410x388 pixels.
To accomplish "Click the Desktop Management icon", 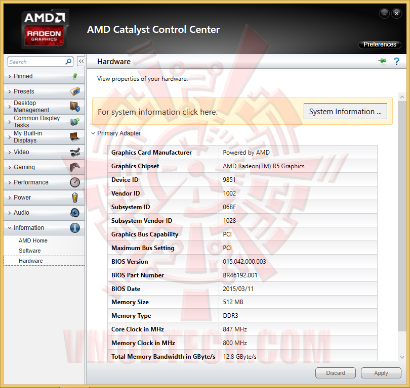I will click(75, 107).
